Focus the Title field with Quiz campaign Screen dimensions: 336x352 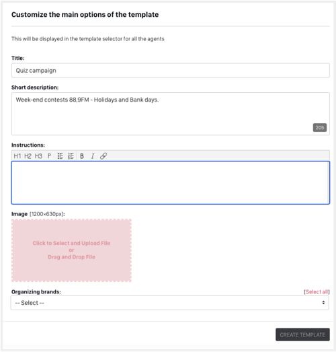(171, 71)
